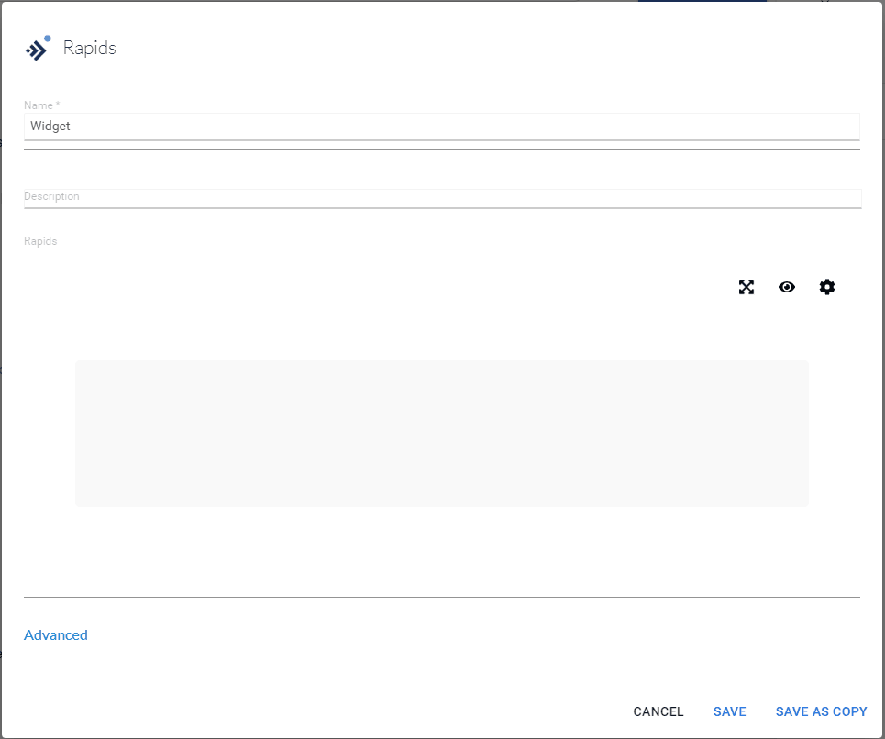Click the underline below the Name field

click(x=441, y=149)
